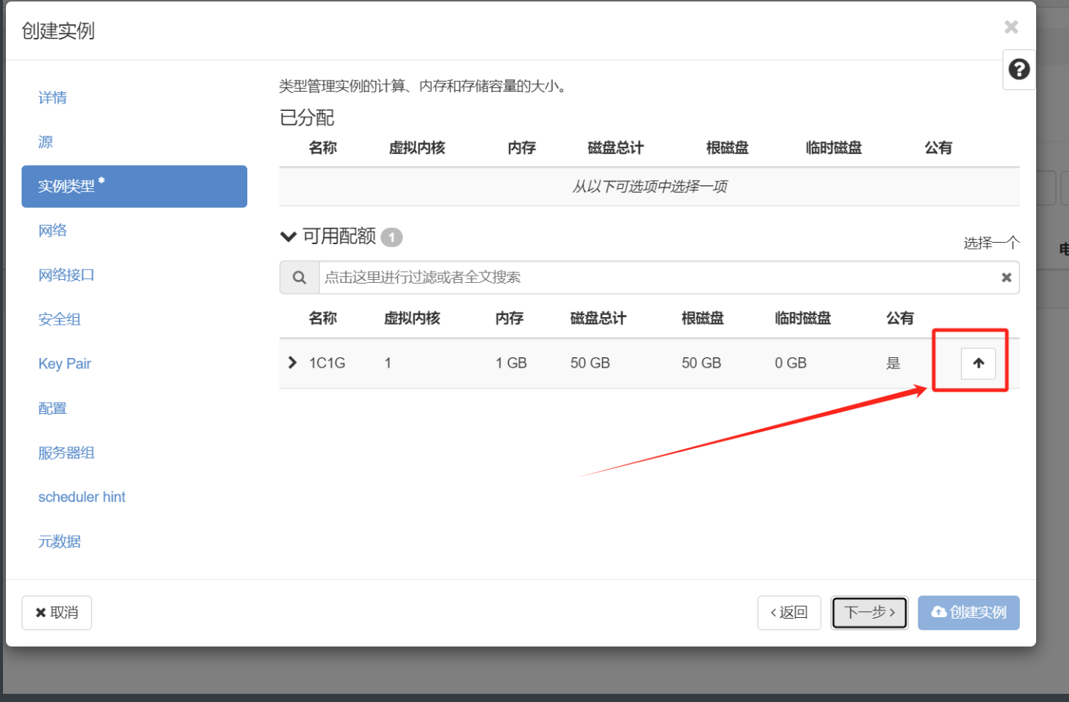
Task: Sort available flavors by 虚拟内核 column
Action: [x=412, y=319]
